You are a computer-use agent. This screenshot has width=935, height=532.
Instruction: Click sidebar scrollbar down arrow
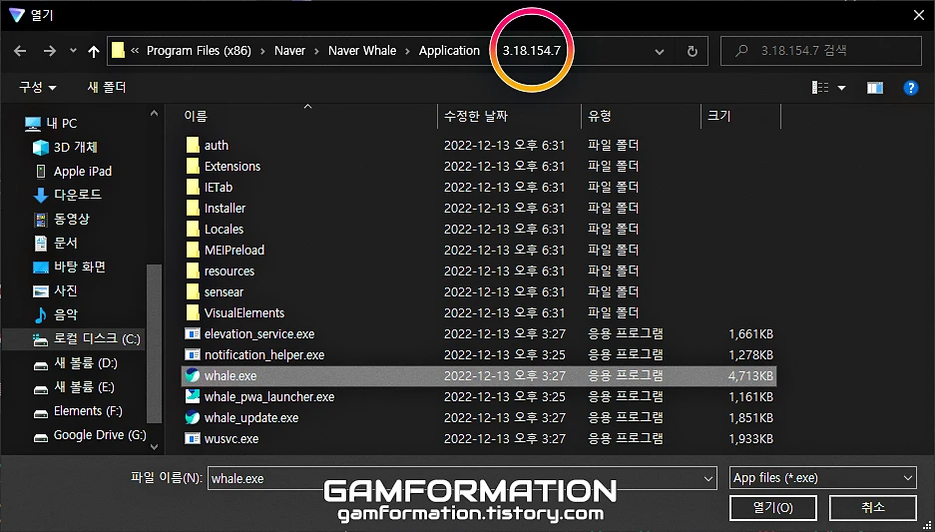tap(154, 446)
